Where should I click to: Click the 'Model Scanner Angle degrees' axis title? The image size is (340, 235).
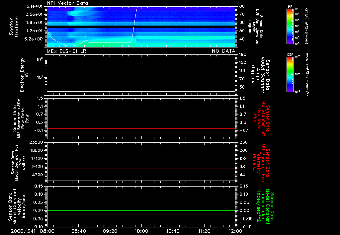(x=260, y=75)
